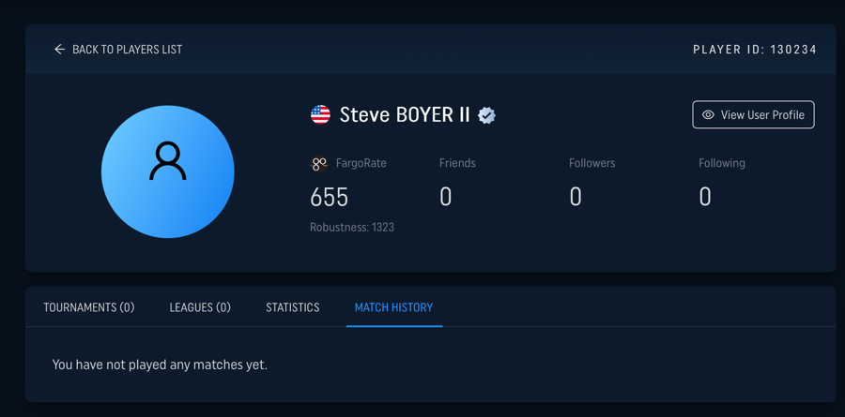Click the person silhouette in the avatar
This screenshot has height=417, width=845.
click(x=168, y=161)
